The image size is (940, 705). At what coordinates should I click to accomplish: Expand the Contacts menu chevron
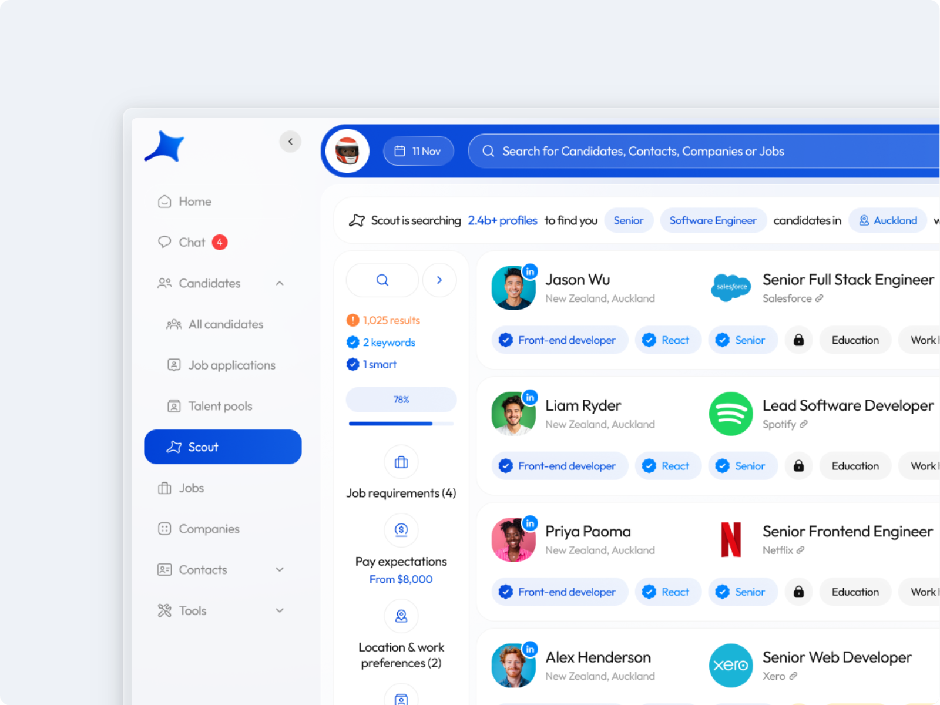[x=280, y=570]
